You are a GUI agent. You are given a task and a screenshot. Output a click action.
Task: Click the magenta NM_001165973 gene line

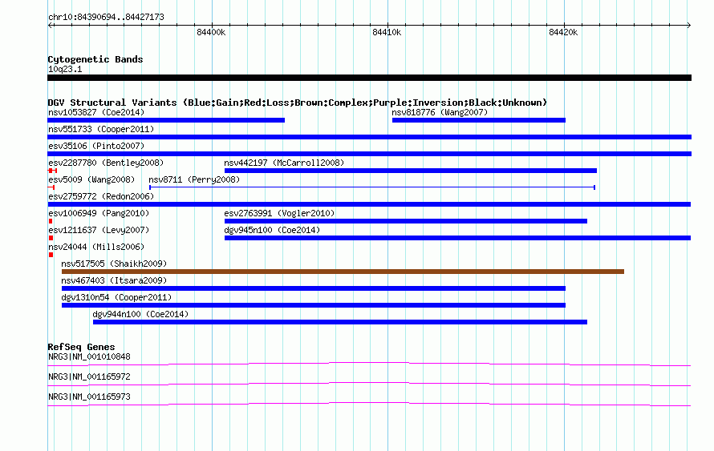(369, 405)
